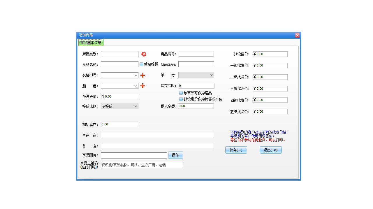Screen dimensions: 373x209
Task: Switch to the 商品基本信息 tab
Action: tap(91, 42)
